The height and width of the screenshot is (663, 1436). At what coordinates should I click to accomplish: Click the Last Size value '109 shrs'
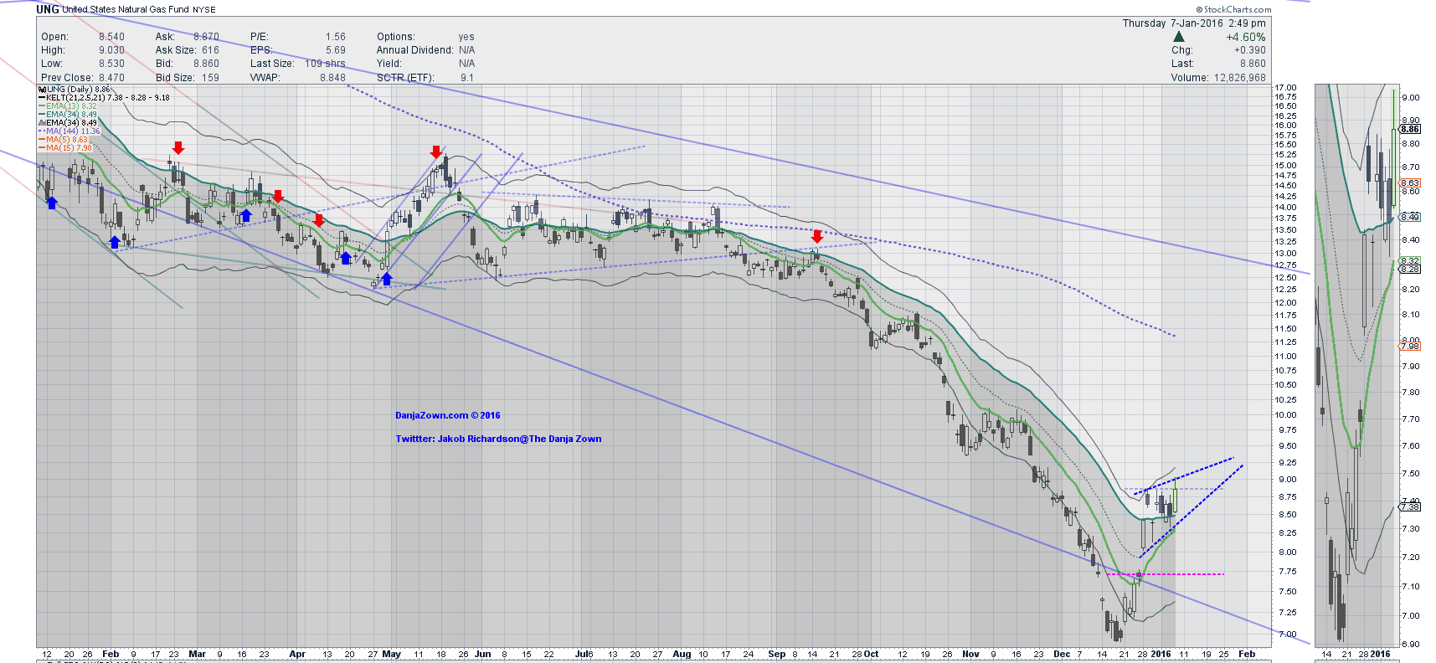tap(325, 64)
